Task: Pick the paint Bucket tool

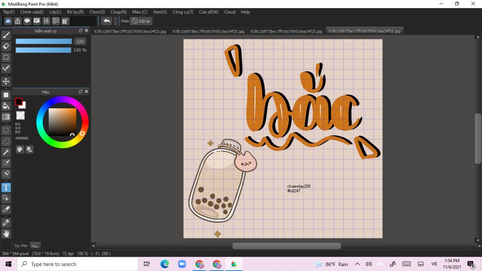Action: click(6, 106)
